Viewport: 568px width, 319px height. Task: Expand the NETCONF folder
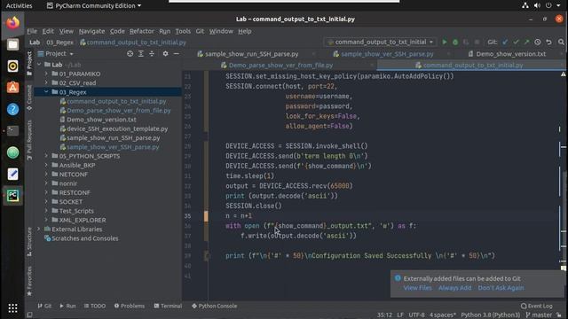pos(46,175)
